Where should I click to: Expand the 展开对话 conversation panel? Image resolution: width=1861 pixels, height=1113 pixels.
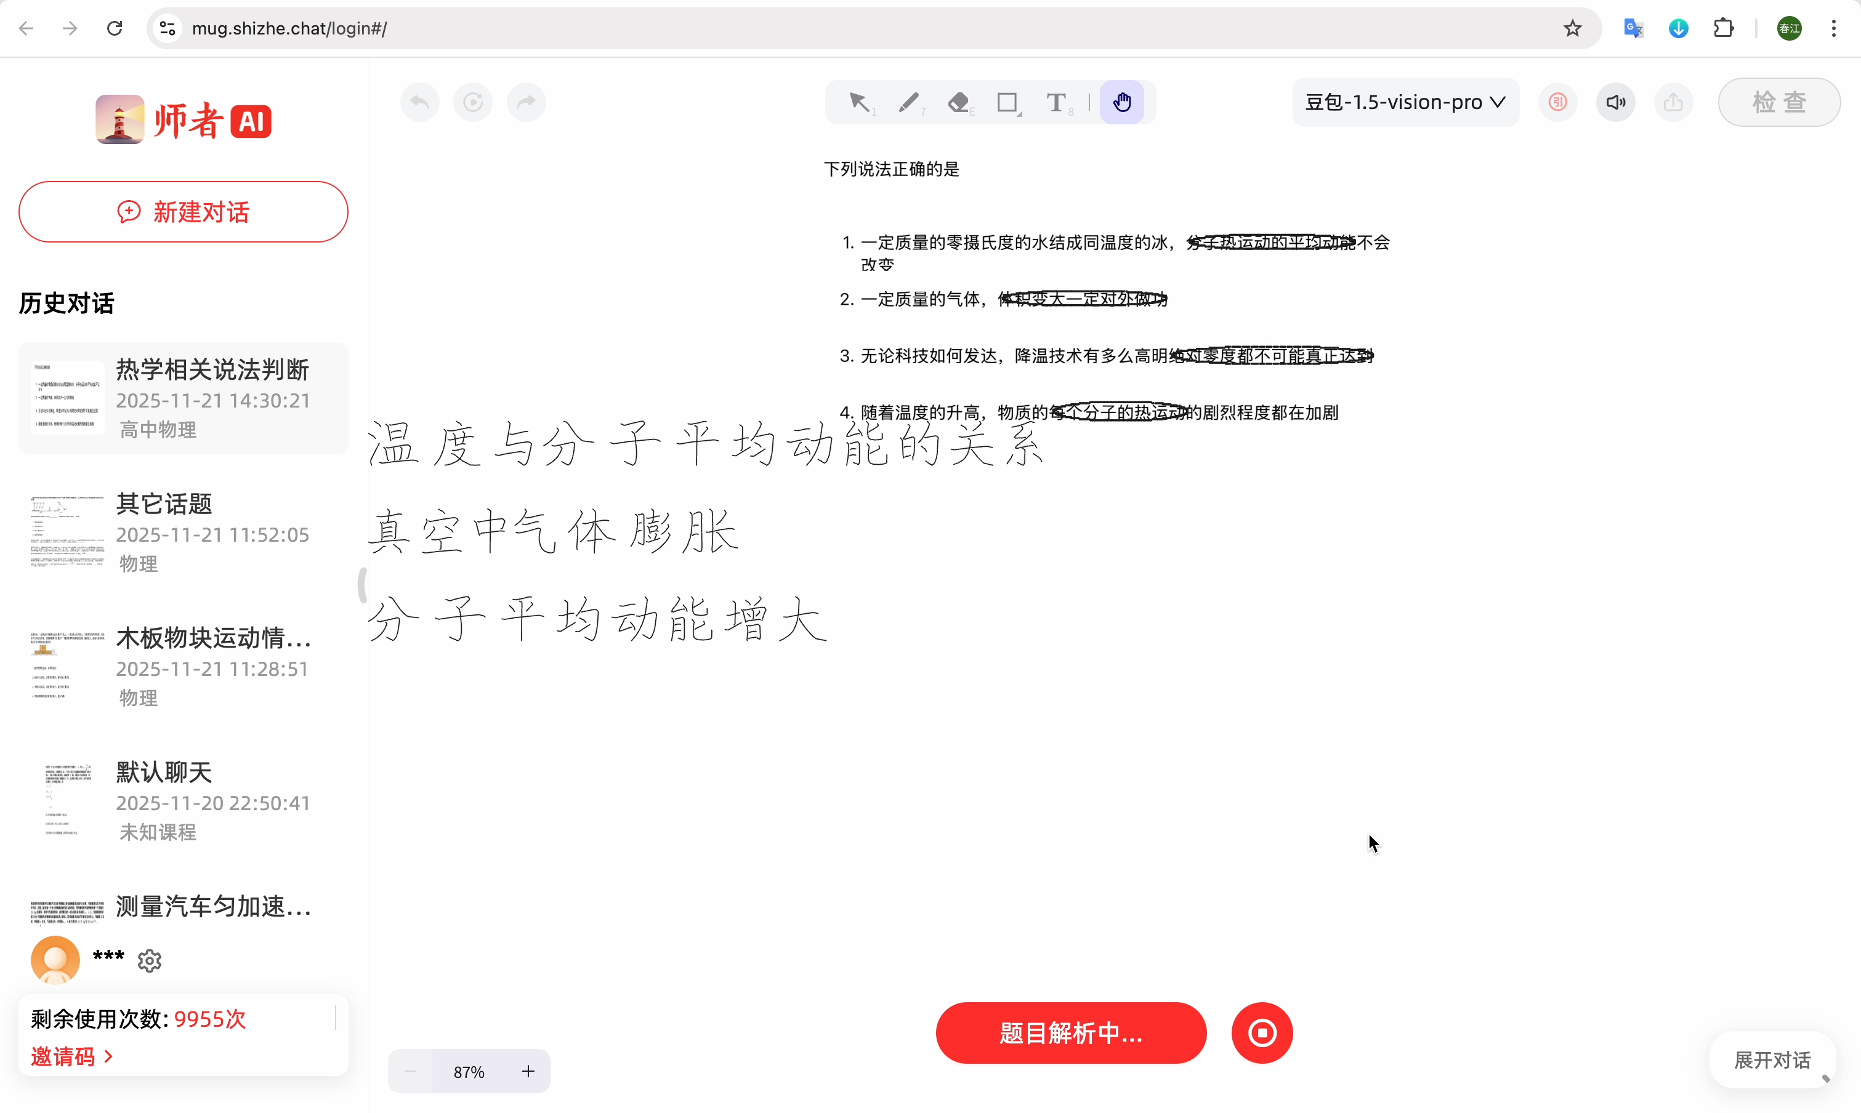[x=1772, y=1059]
